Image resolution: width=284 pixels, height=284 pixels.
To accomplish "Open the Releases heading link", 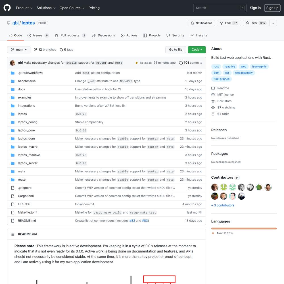I will [219, 130].
